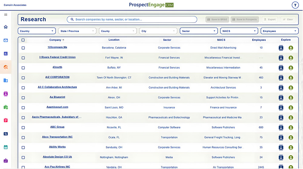The image size is (303, 169).
Task: Open green person icon for Aamissouri.com
Action: 291,108
